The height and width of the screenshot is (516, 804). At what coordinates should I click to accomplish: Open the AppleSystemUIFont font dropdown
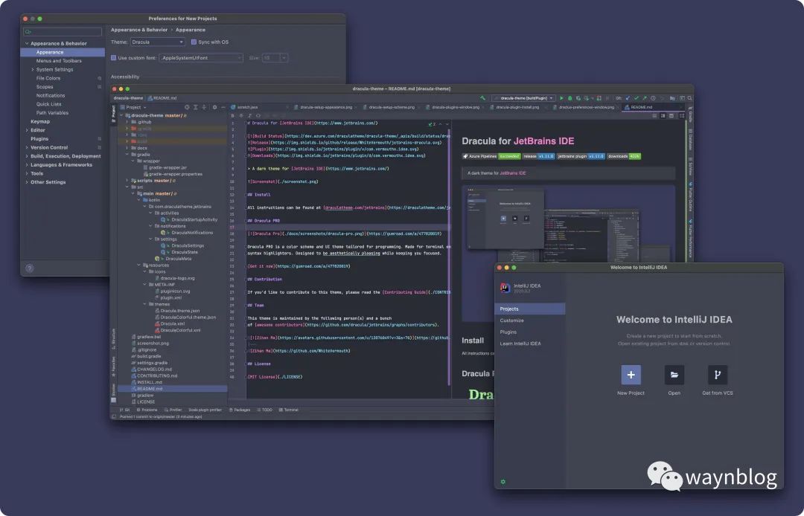201,58
